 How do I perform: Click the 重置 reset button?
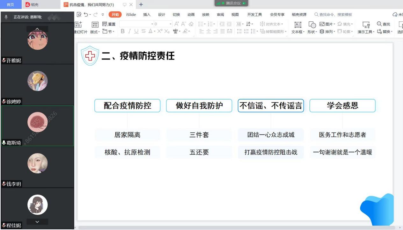(109, 24)
